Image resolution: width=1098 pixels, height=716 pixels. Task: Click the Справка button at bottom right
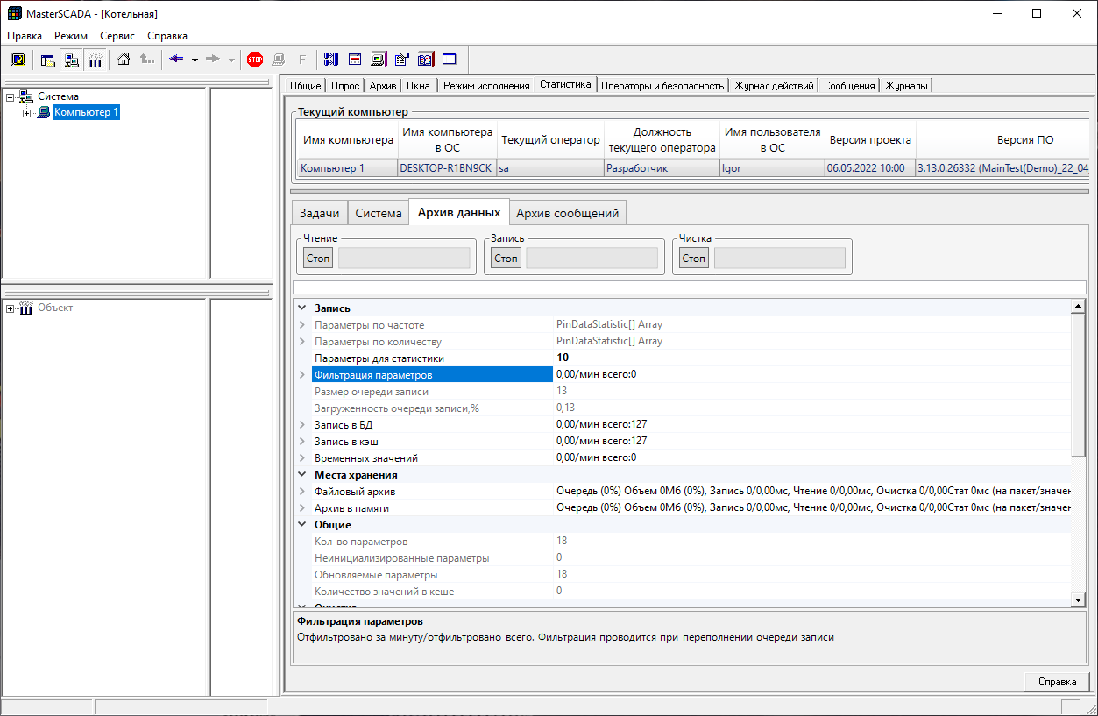click(x=1057, y=682)
